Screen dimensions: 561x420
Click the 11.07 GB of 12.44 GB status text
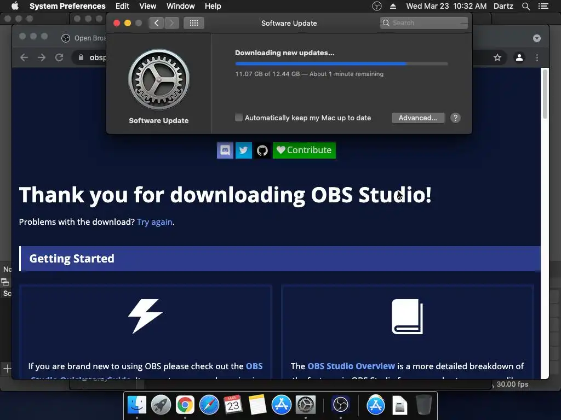309,74
